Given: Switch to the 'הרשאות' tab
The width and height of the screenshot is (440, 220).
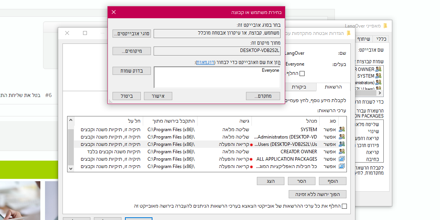Looking at the screenshot, I should [x=333, y=87].
